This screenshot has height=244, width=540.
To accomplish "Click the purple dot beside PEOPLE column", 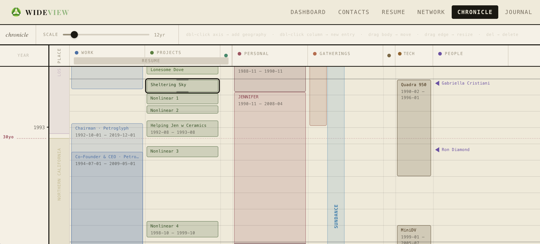I will tap(440, 54).
